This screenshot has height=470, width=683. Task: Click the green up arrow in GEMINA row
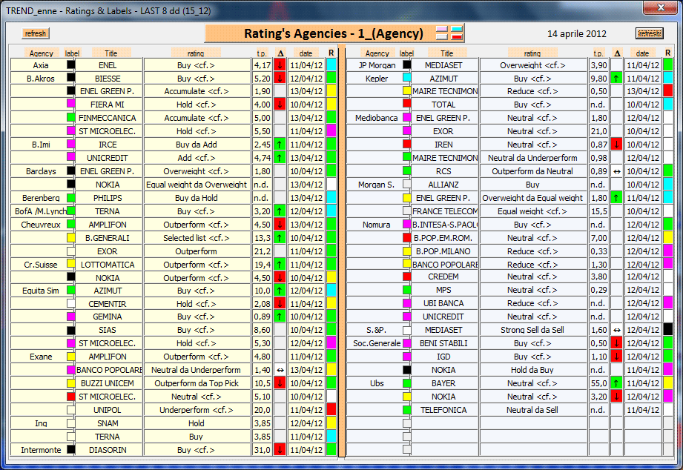(x=280, y=317)
